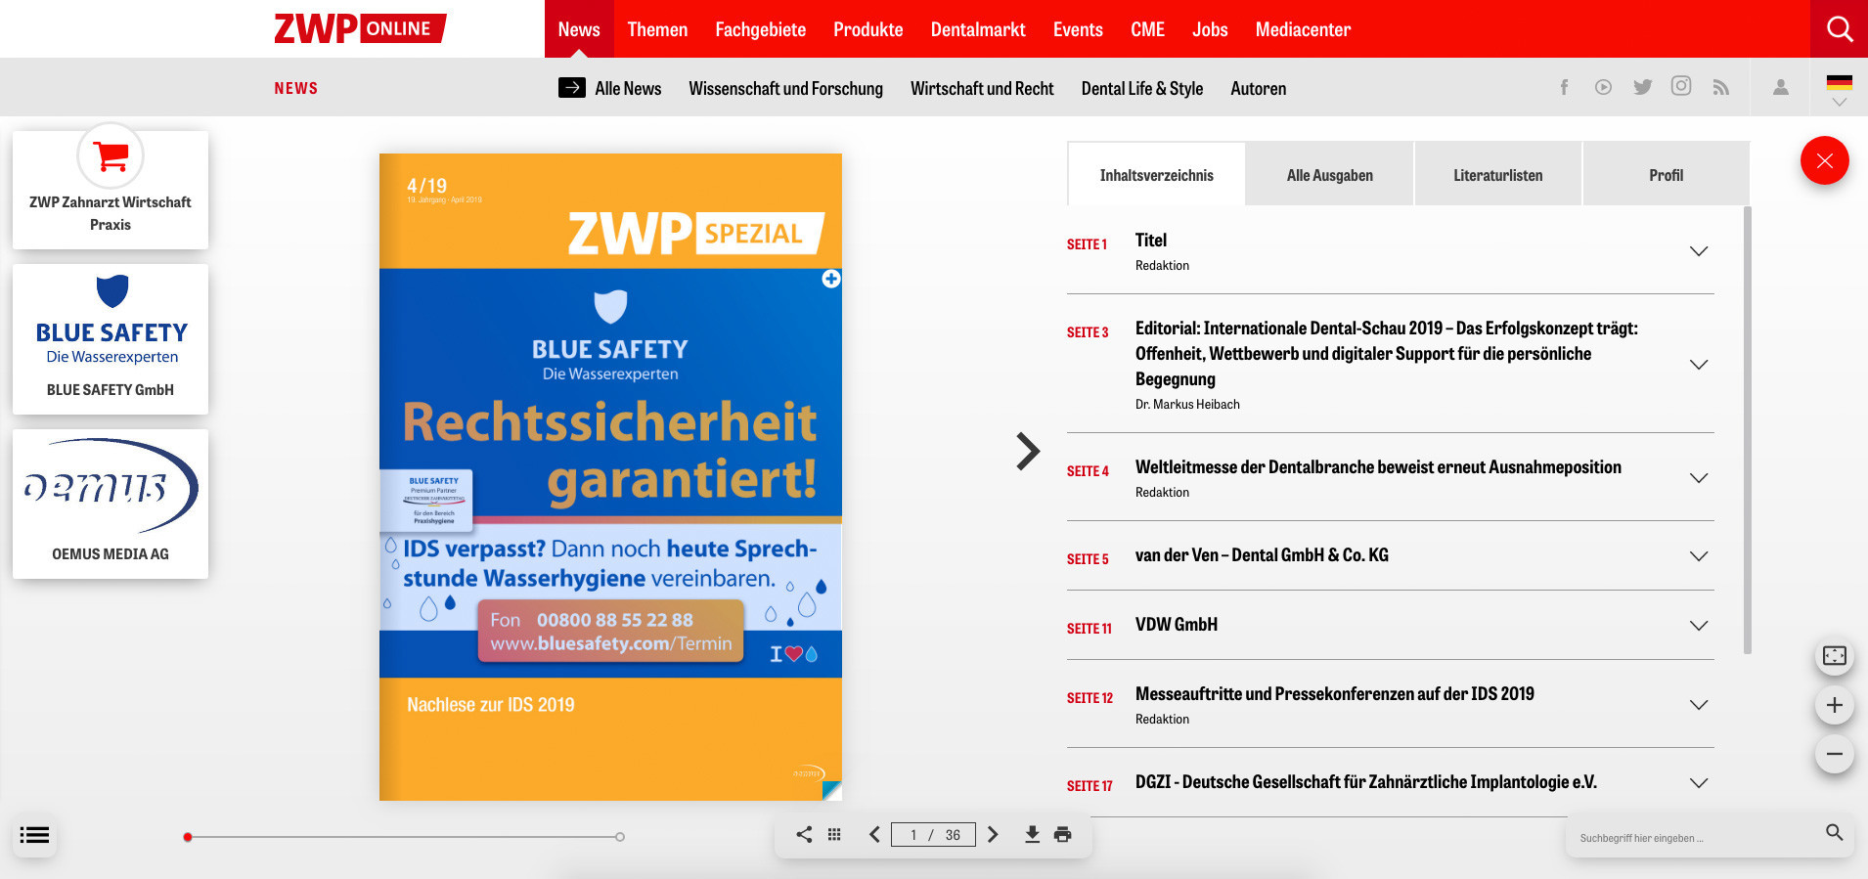
Task: Open the Instagram icon
Action: tap(1681, 86)
